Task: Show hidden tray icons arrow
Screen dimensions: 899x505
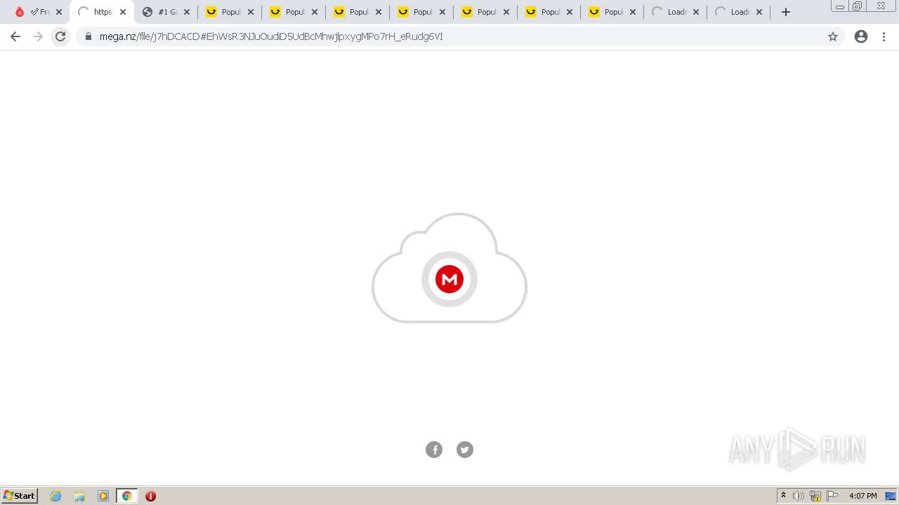Action: tap(783, 496)
